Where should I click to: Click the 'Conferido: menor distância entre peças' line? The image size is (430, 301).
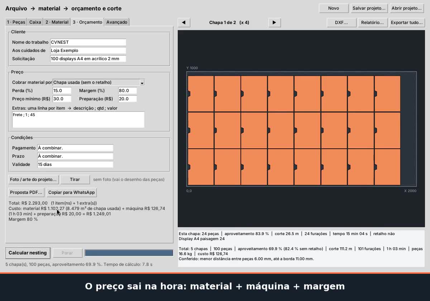tap(246, 259)
